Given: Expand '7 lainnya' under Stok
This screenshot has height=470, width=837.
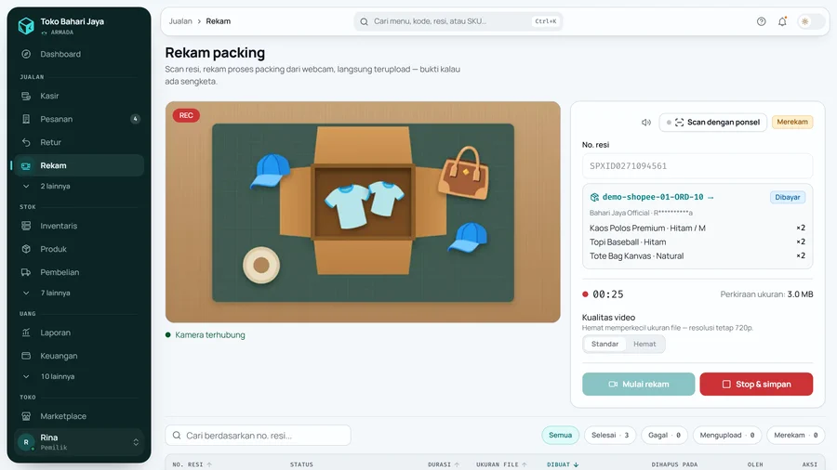Looking at the screenshot, I should click(x=79, y=293).
